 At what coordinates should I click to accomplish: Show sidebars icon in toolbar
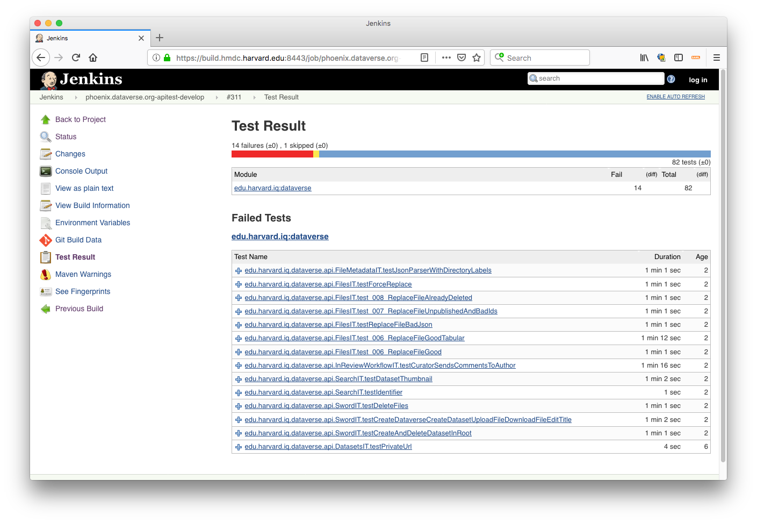pyautogui.click(x=679, y=58)
